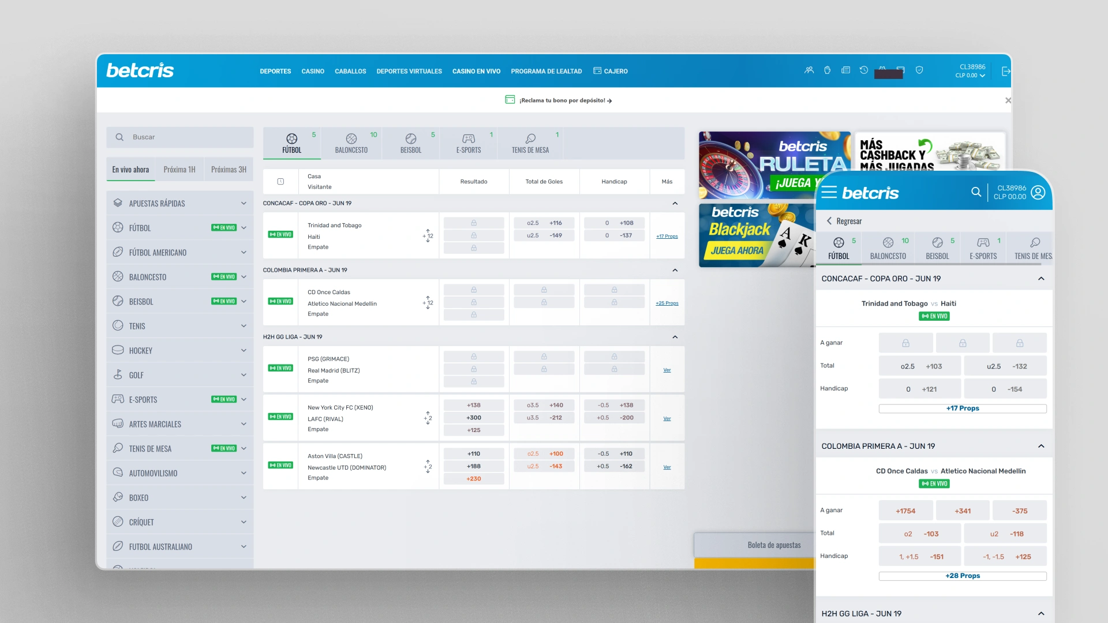This screenshot has height=623, width=1108.
Task: Collapse mobile Colombia Primera A section
Action: pyautogui.click(x=1041, y=446)
